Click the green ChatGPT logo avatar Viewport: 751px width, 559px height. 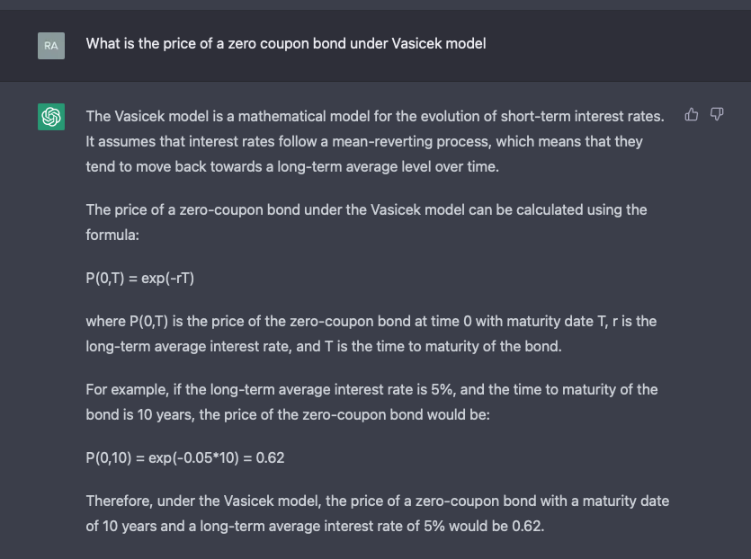coord(51,117)
